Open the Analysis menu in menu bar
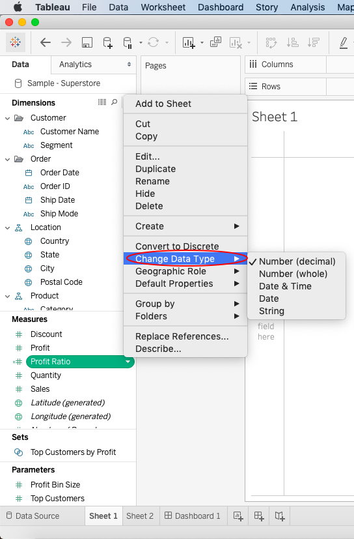 (308, 7)
